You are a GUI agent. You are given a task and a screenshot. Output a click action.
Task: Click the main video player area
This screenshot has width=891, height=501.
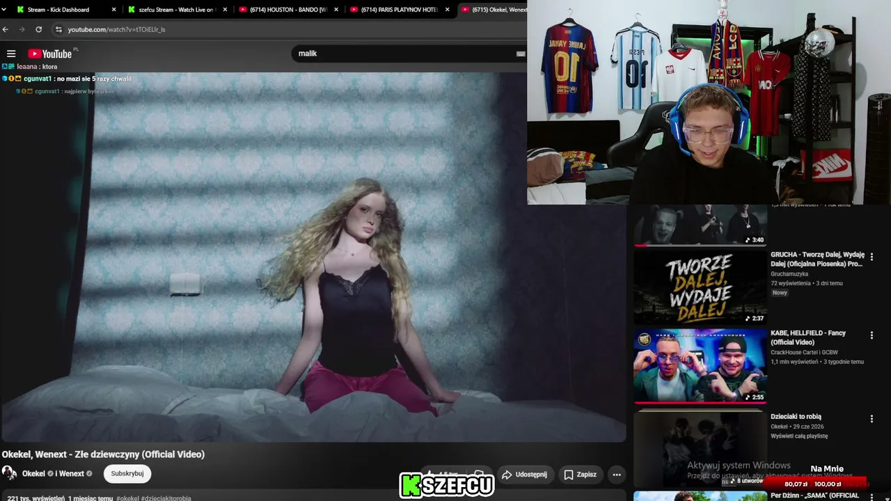tap(313, 257)
